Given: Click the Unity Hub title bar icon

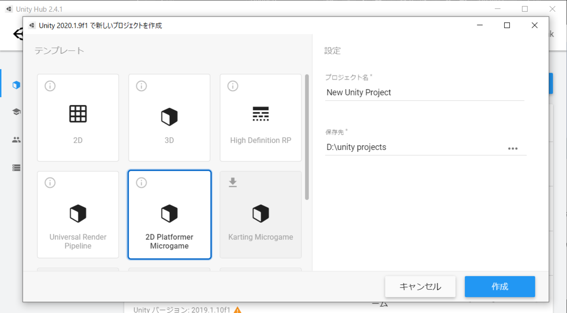Looking at the screenshot, I should [x=9, y=9].
